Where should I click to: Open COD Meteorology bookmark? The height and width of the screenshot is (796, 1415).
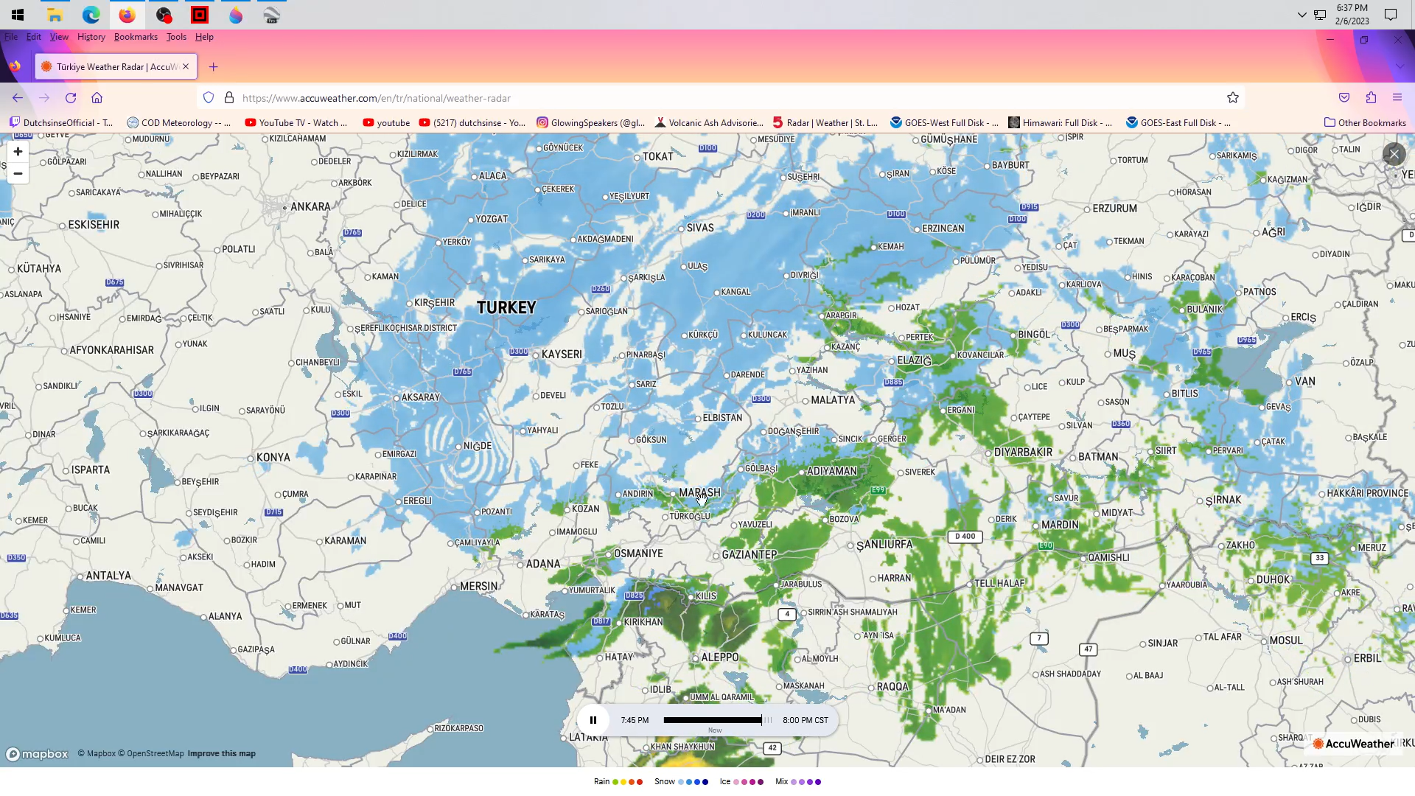click(178, 123)
